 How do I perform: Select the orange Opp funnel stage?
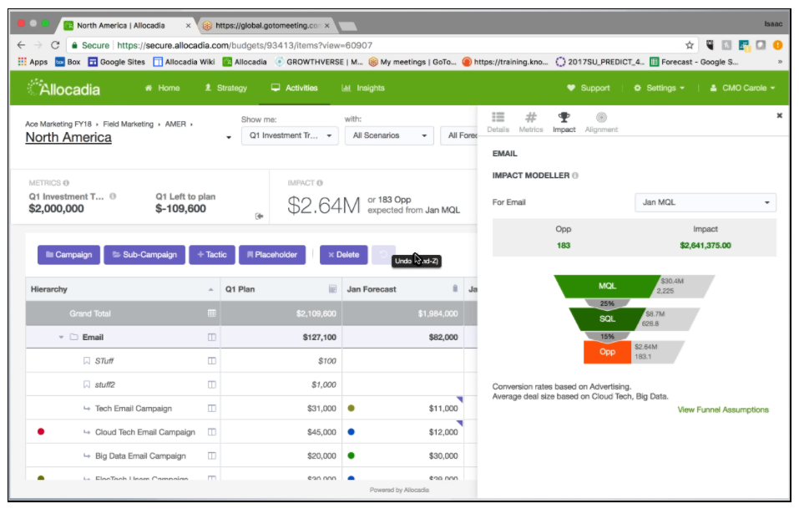tap(607, 352)
